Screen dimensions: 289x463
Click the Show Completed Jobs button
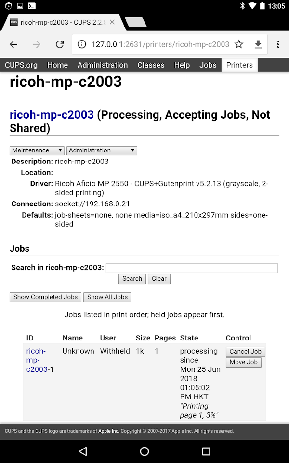pos(45,297)
